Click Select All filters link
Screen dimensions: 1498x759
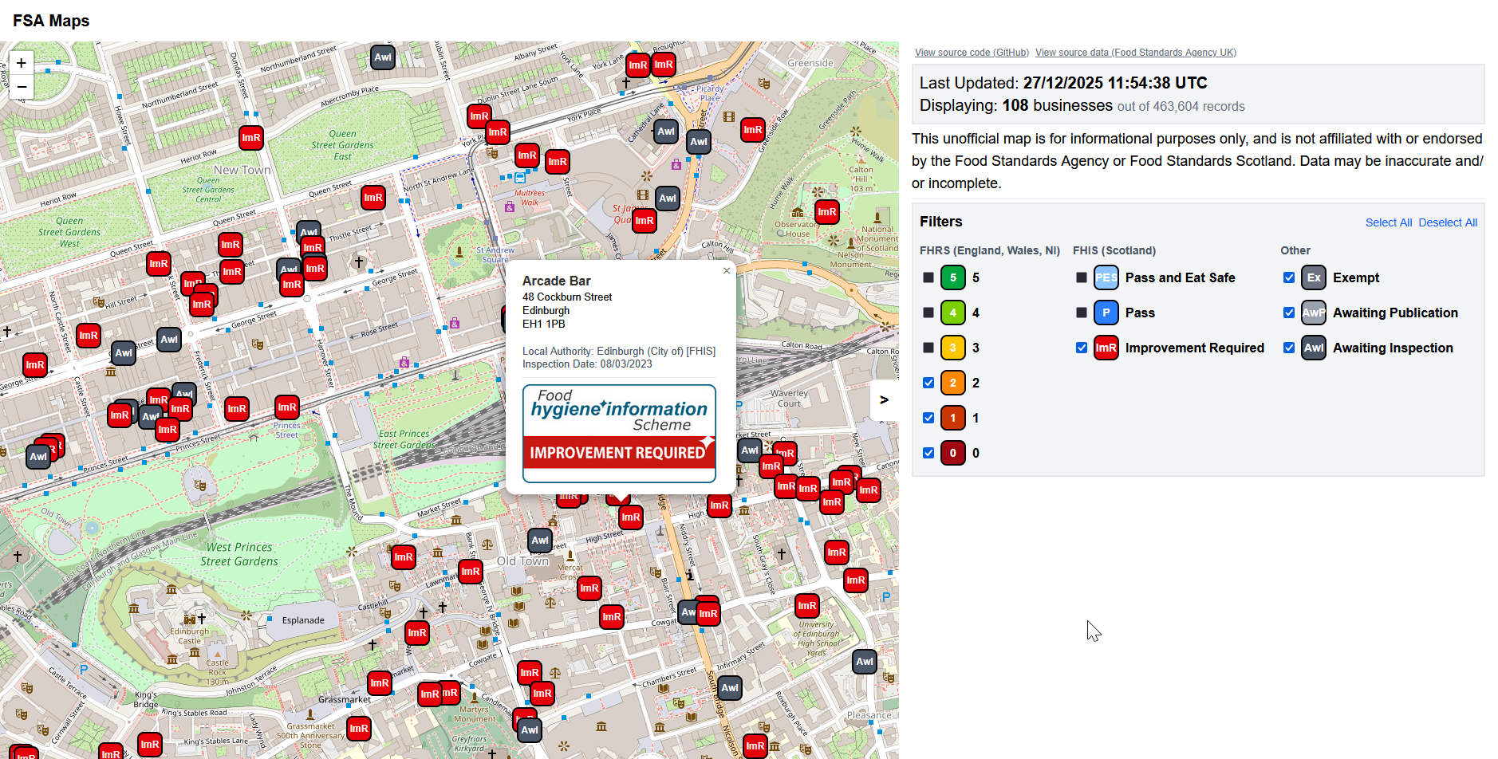pos(1388,222)
